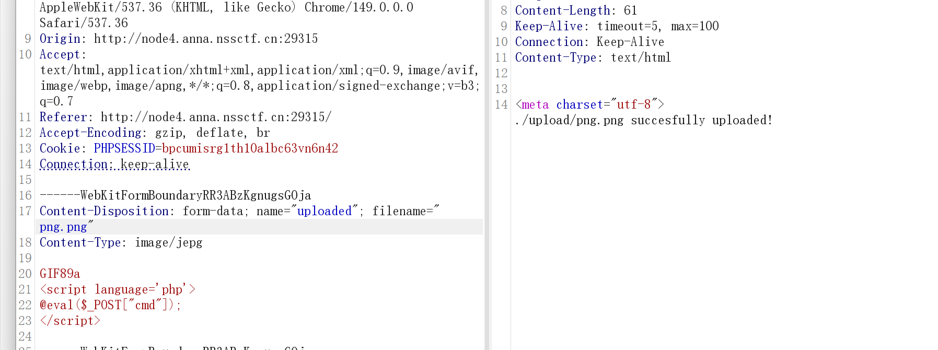Click the <script language='php'> opening tag
Image resolution: width=938 pixels, height=350 pixels.
coord(118,289)
